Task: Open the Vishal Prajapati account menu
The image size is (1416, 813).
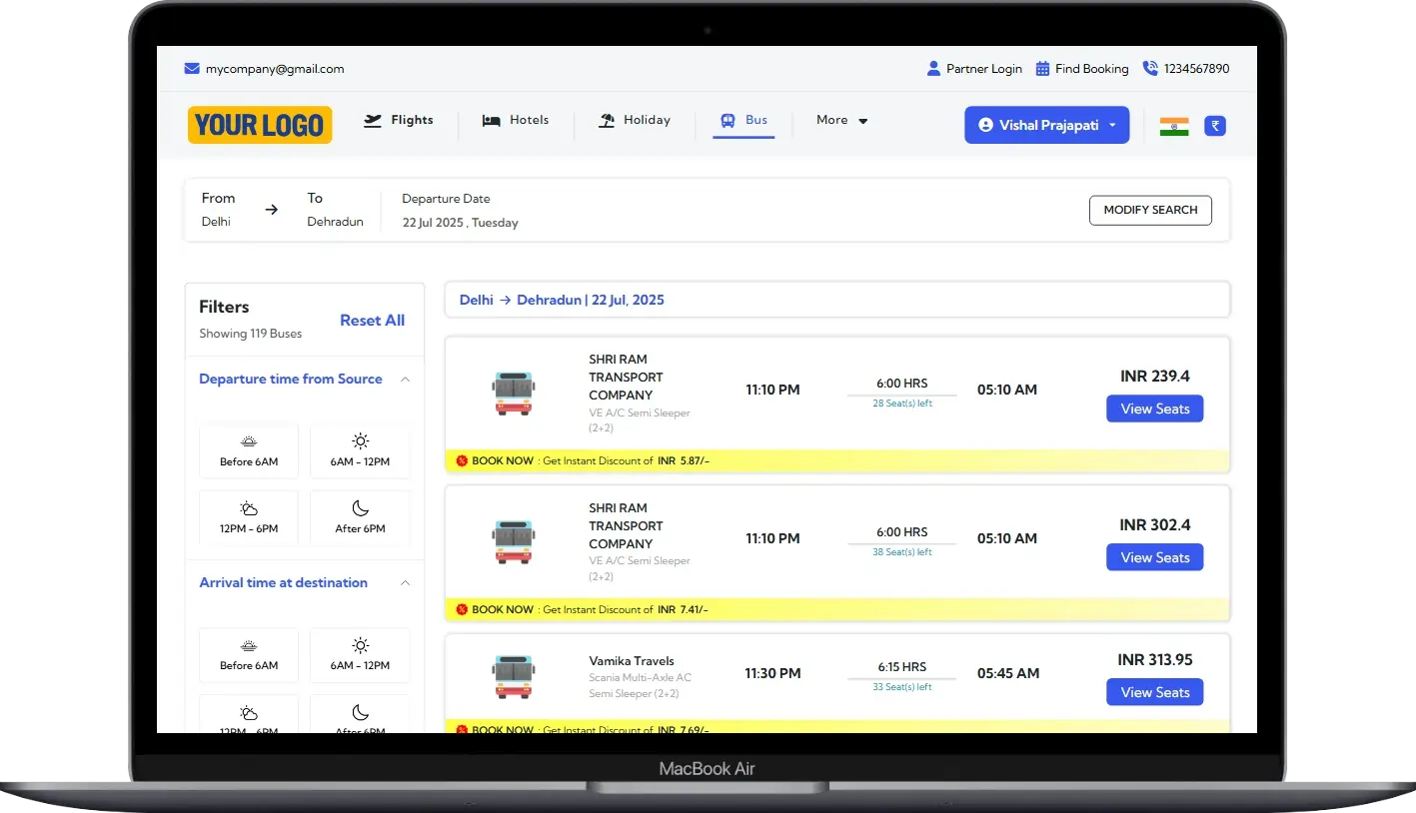Action: (1046, 125)
